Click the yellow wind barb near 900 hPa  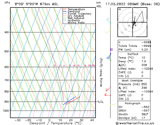113,104
